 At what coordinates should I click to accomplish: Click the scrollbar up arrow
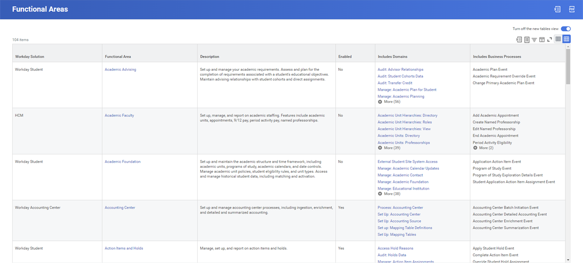(x=568, y=46)
